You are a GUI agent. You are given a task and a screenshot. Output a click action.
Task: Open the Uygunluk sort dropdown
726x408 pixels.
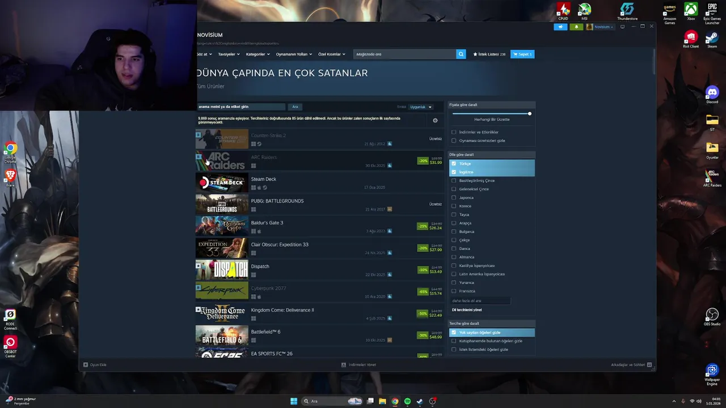421,107
